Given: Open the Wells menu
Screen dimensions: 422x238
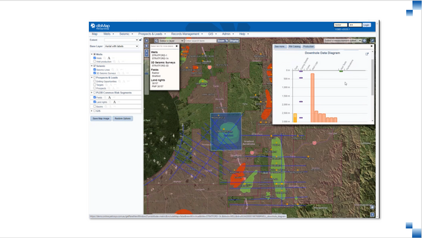Looking at the screenshot, I should pos(109,34).
